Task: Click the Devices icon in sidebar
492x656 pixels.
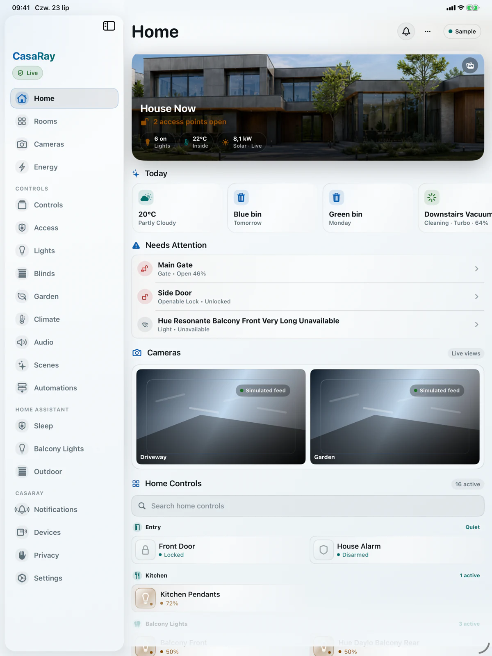Action: pos(22,533)
